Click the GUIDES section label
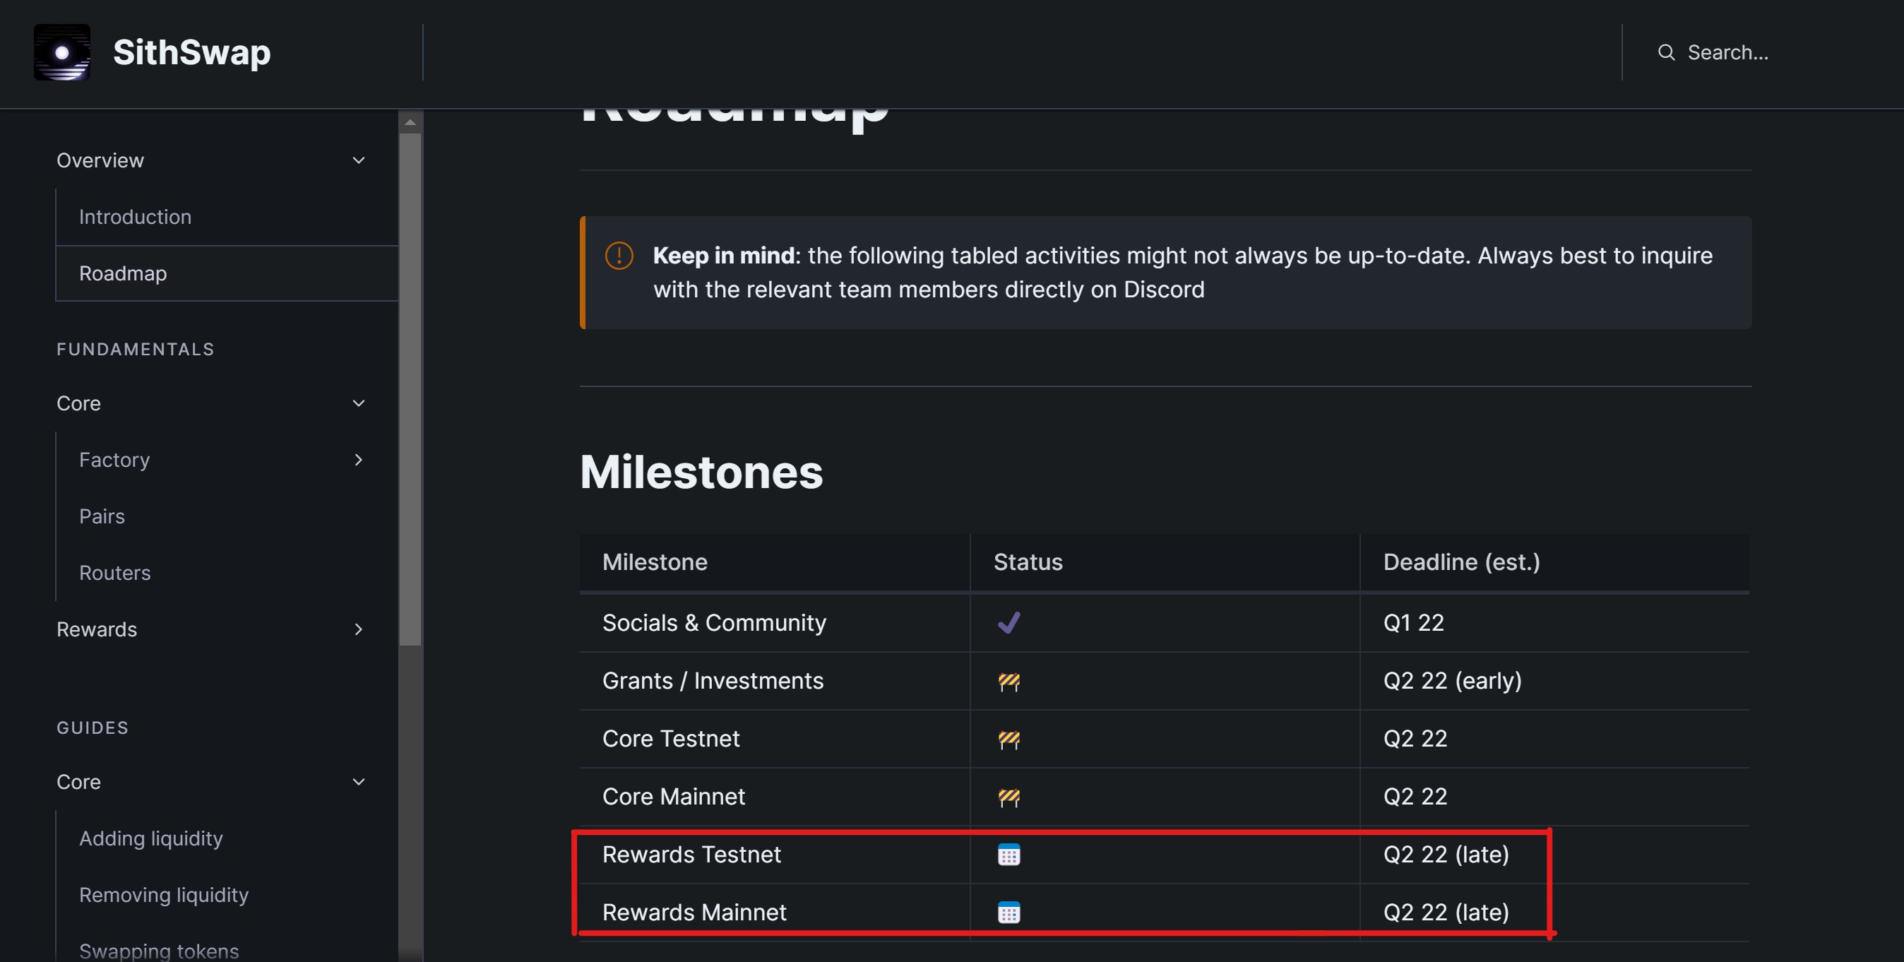The height and width of the screenshot is (962, 1904). coord(93,728)
